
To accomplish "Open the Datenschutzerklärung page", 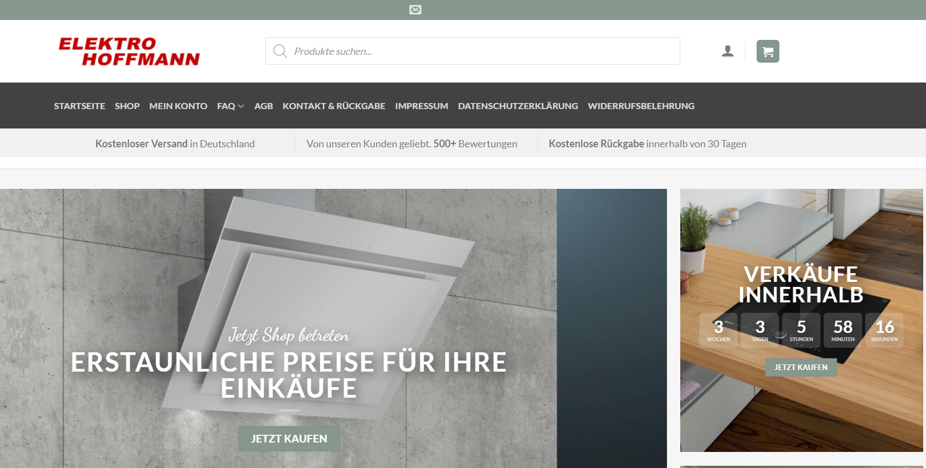I will (518, 106).
